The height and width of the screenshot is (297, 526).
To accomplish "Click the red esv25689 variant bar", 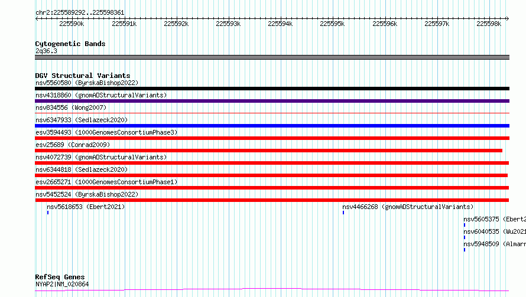I will coord(268,151).
